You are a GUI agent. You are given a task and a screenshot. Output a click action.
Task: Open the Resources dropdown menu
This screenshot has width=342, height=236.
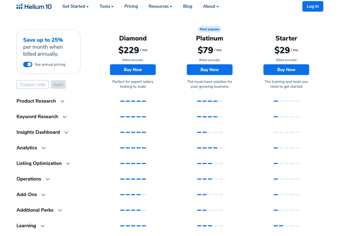(160, 6)
